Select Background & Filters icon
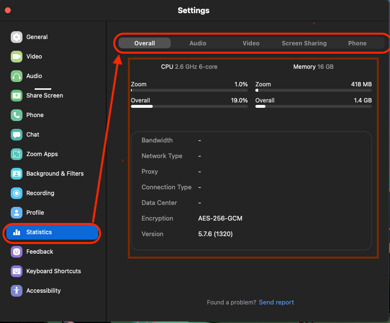 (x=17, y=174)
